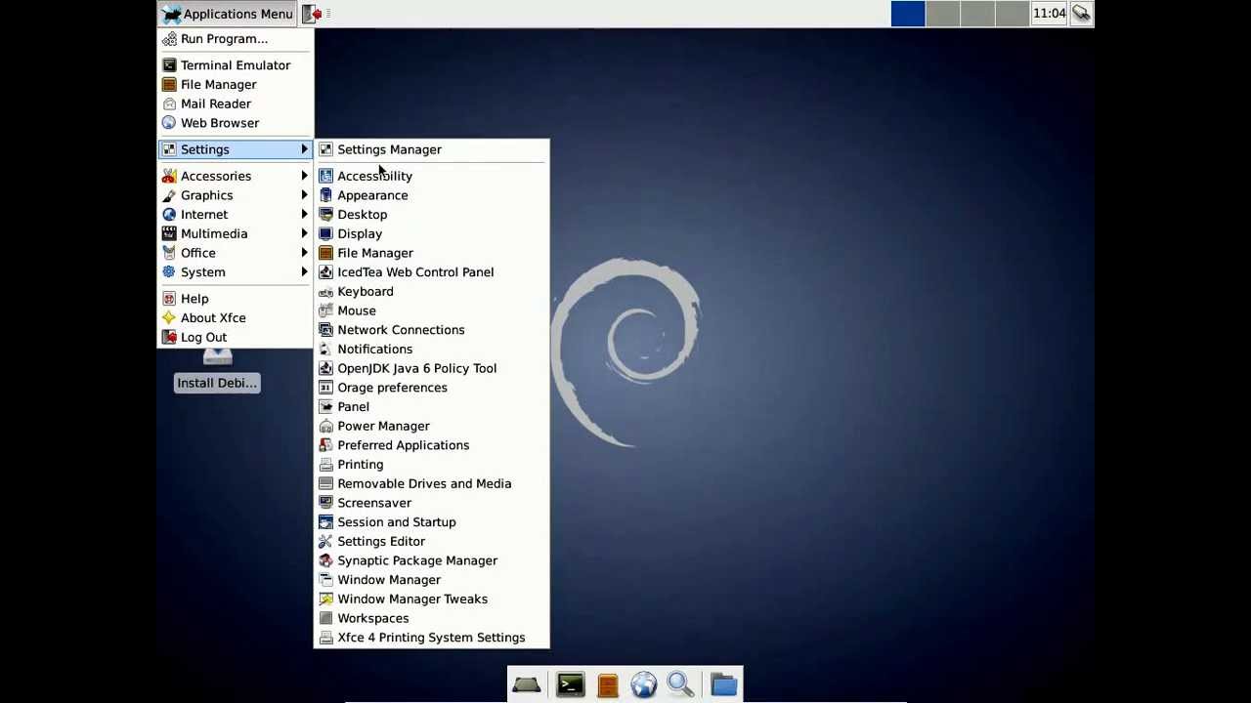Viewport: 1251px width, 703px height.
Task: Select Log Out from Applications menu
Action: click(x=203, y=337)
